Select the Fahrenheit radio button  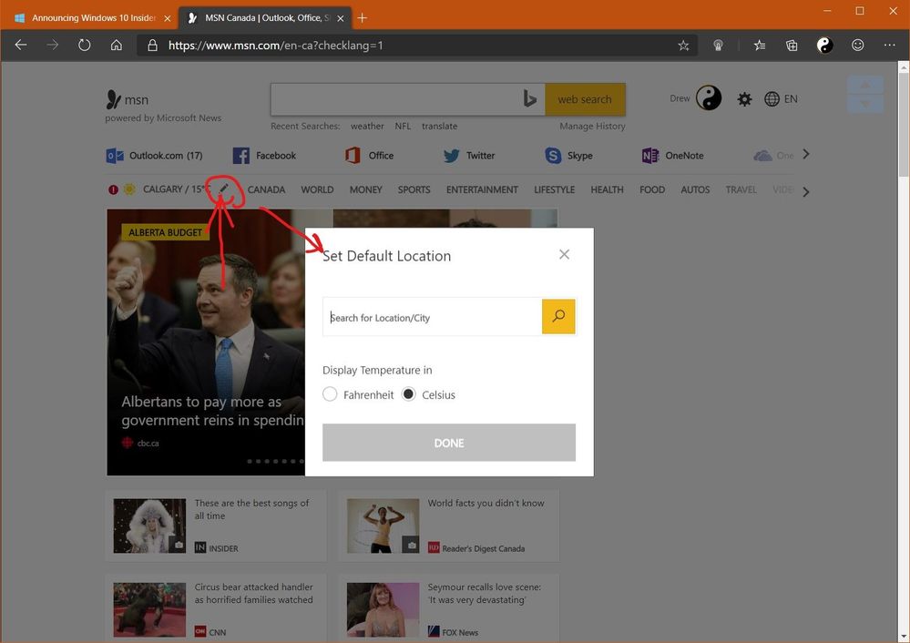tap(330, 394)
